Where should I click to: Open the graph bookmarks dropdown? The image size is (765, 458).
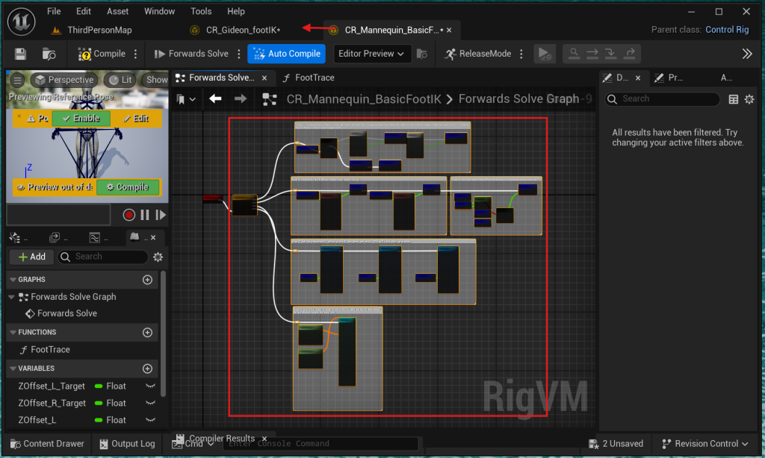coord(186,99)
